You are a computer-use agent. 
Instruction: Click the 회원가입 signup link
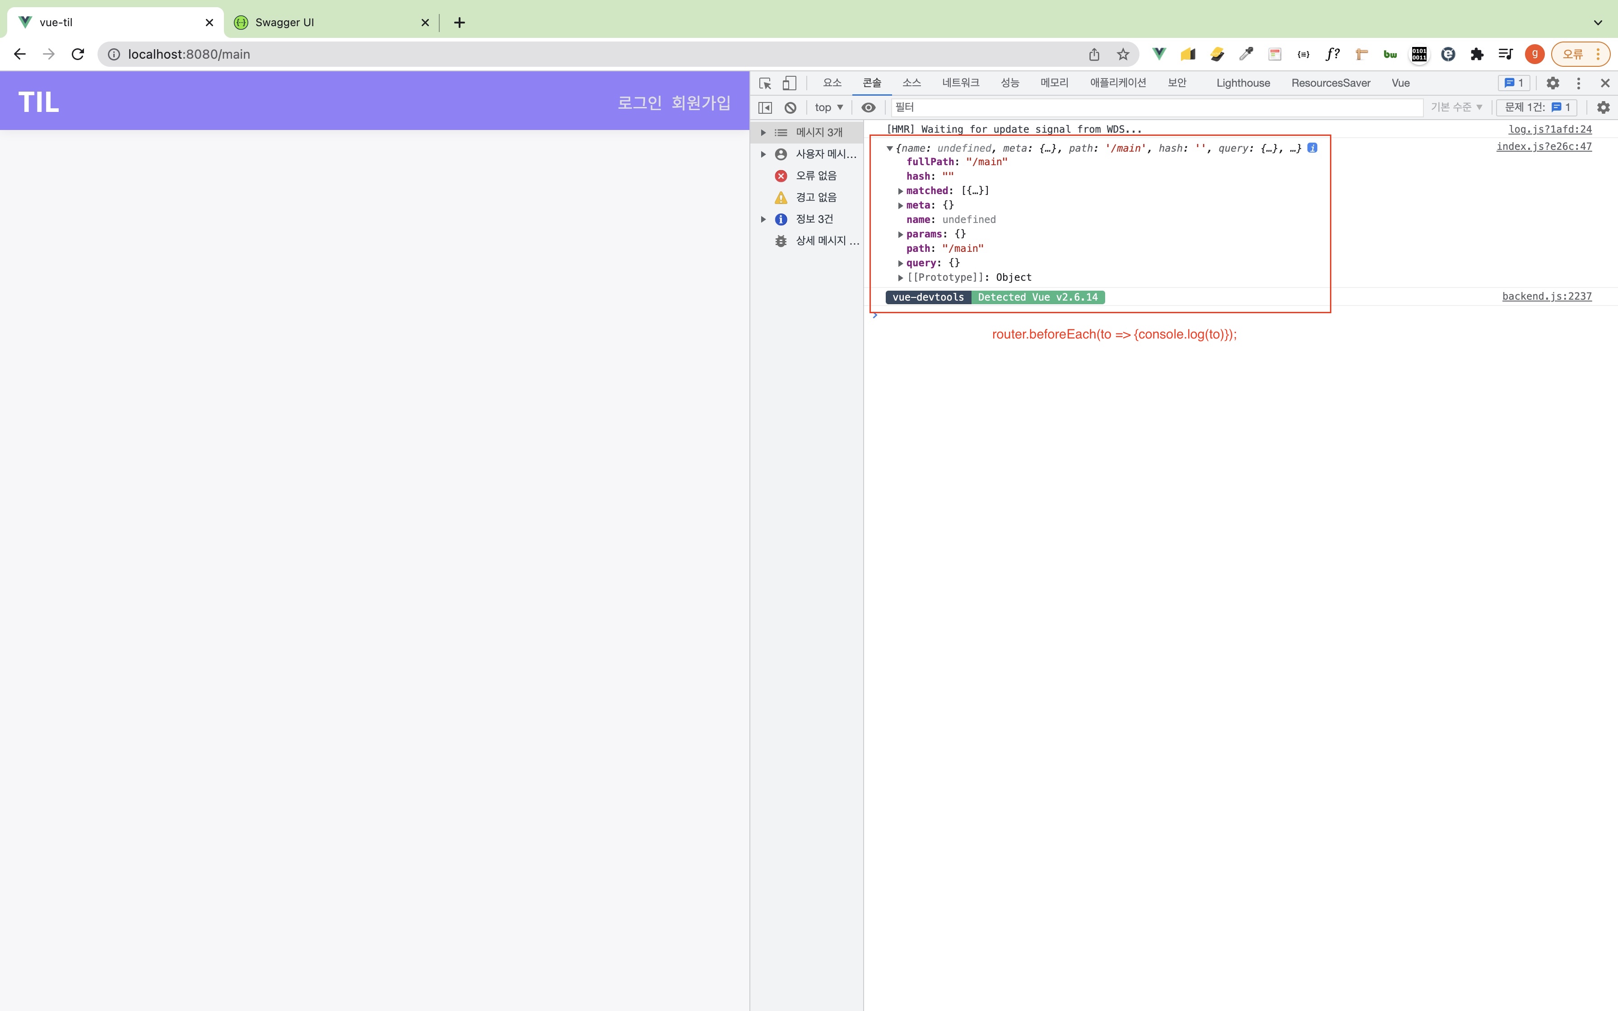pos(701,102)
